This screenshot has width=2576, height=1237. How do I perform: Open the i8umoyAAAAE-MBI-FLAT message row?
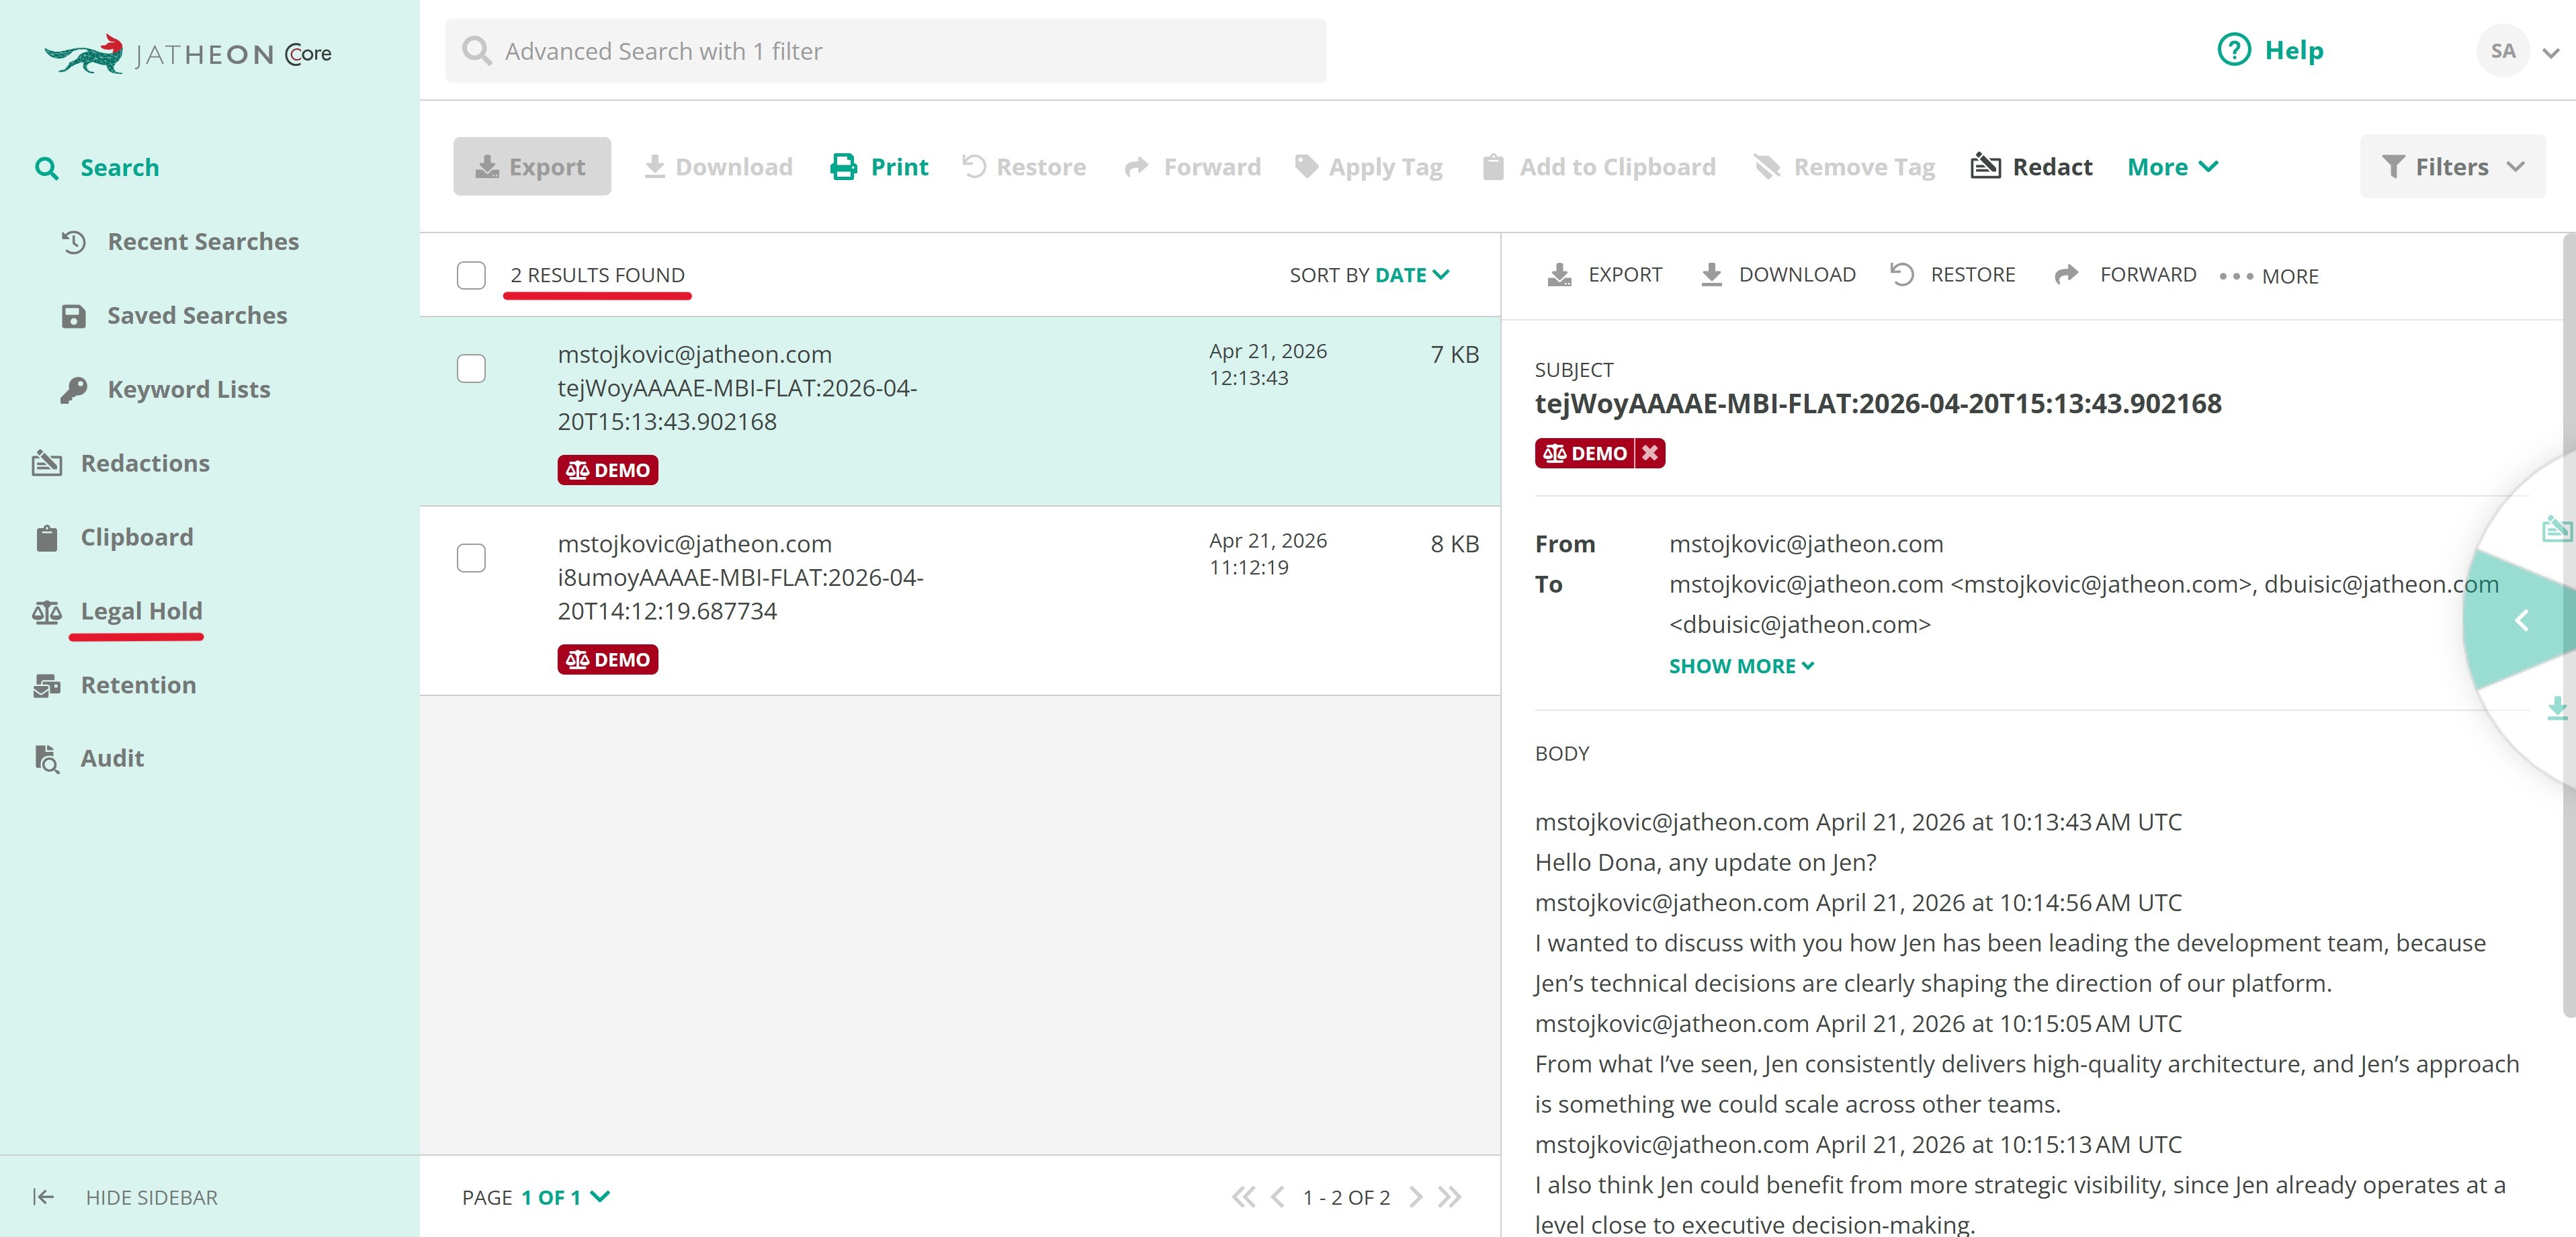960,601
